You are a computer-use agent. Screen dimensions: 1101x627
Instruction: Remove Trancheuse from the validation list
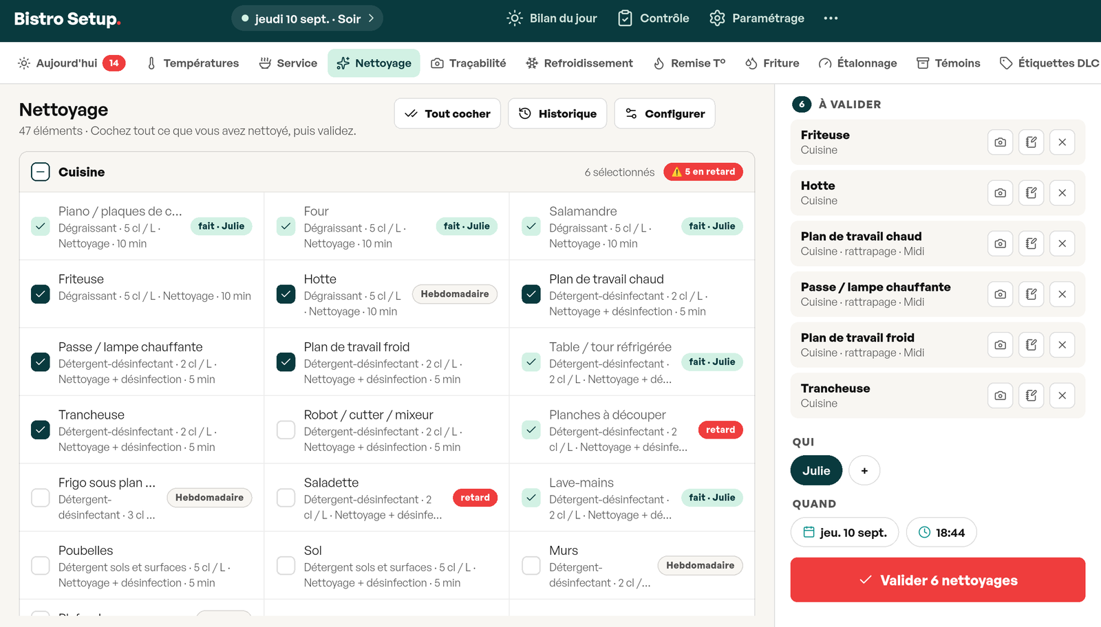point(1062,395)
